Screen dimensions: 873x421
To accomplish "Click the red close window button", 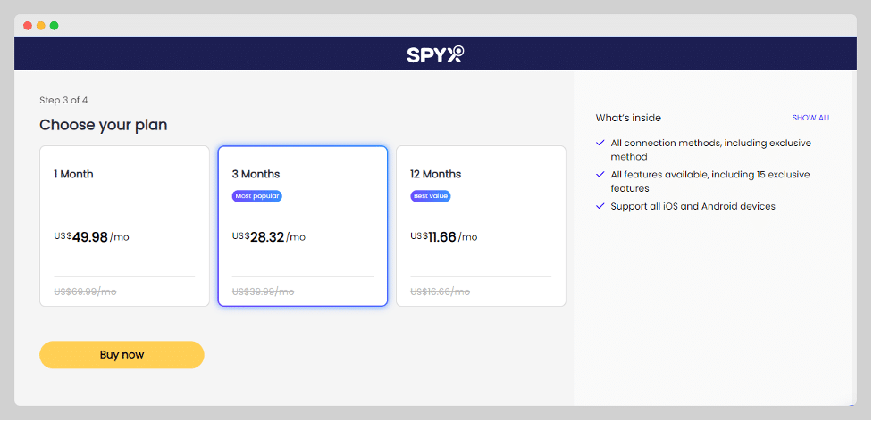I will click(x=28, y=26).
